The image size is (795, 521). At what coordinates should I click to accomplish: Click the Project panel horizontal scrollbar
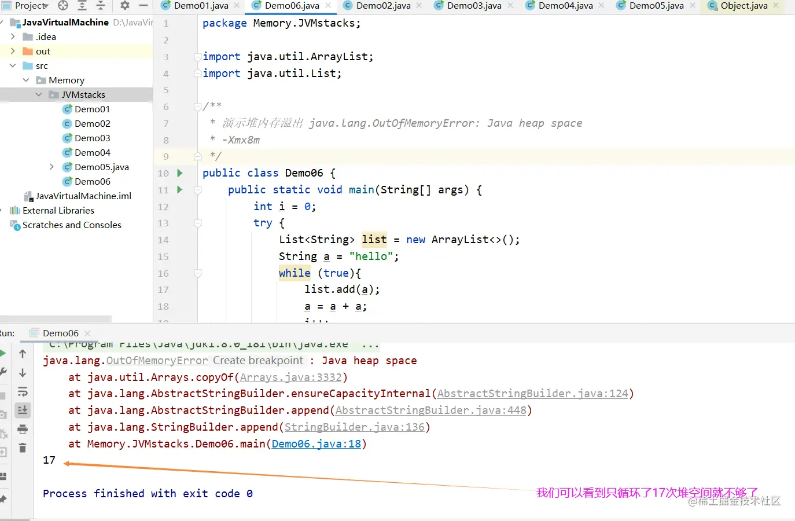click(56, 318)
